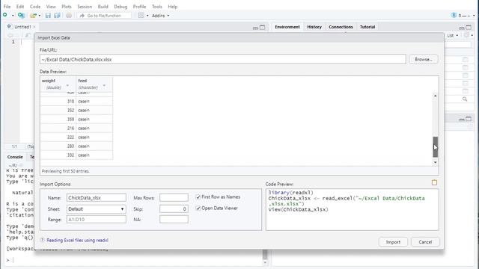Open the Debug menu
This screenshot has width=479, height=269.
click(x=120, y=7)
